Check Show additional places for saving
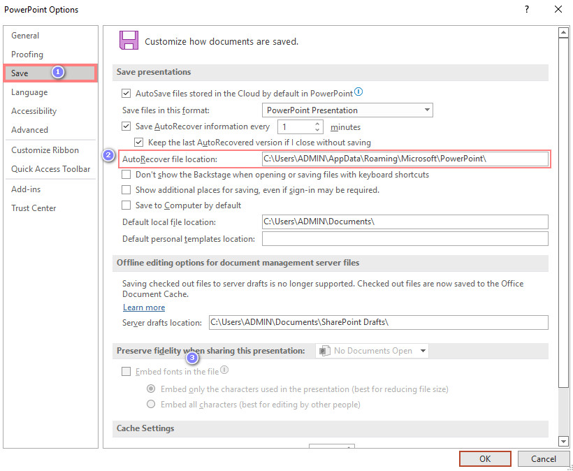 click(x=126, y=190)
